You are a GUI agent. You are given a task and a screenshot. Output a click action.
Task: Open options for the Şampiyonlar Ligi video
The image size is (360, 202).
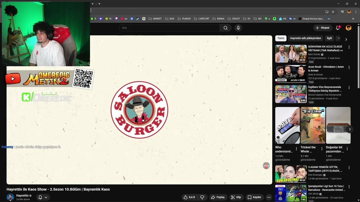click(x=349, y=187)
